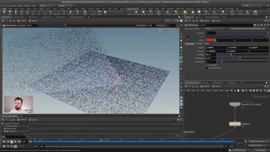Select the Font shelf tool
Screen dimensions: 270x152
[x=78, y=12]
